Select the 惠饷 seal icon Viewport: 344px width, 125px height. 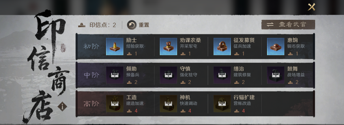click(276, 46)
